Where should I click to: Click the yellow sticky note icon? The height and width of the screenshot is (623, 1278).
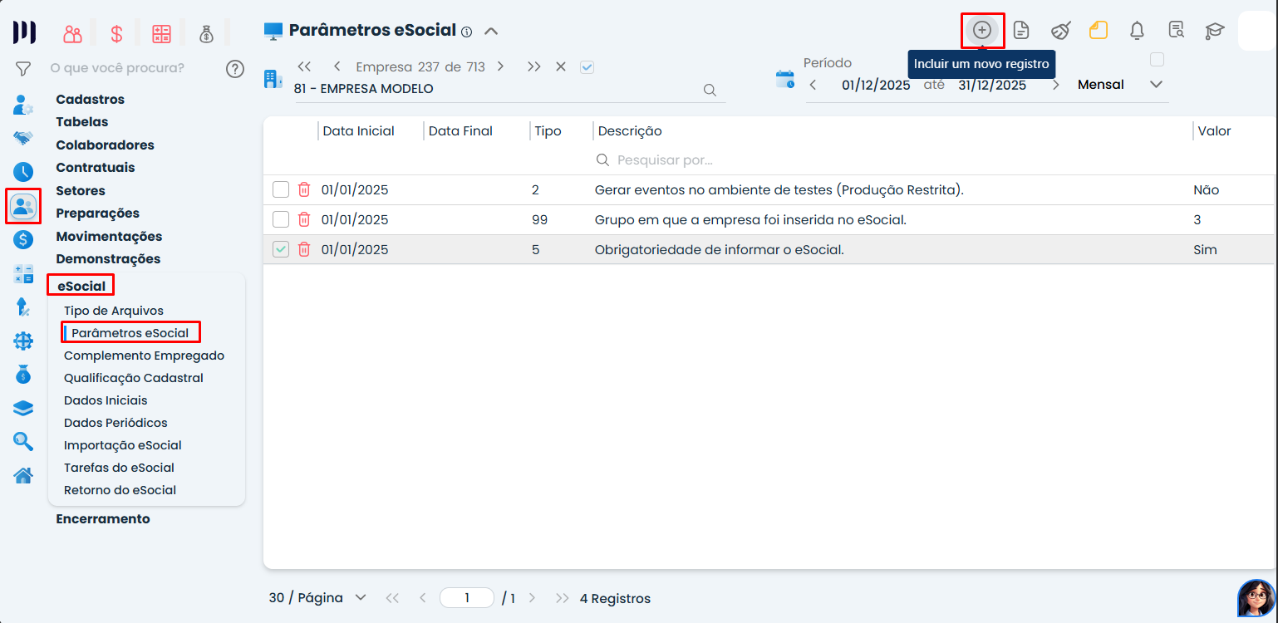click(x=1099, y=31)
